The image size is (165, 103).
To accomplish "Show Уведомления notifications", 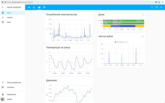I will point(11,95).
